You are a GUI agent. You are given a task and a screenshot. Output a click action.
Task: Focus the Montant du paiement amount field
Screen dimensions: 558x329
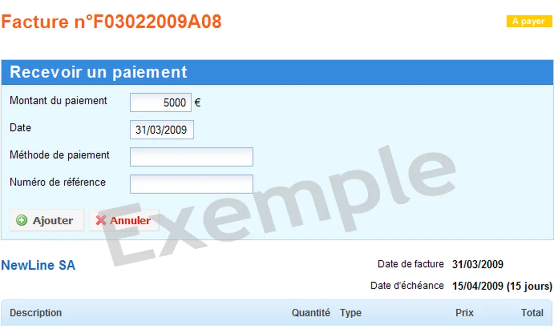pyautogui.click(x=160, y=103)
